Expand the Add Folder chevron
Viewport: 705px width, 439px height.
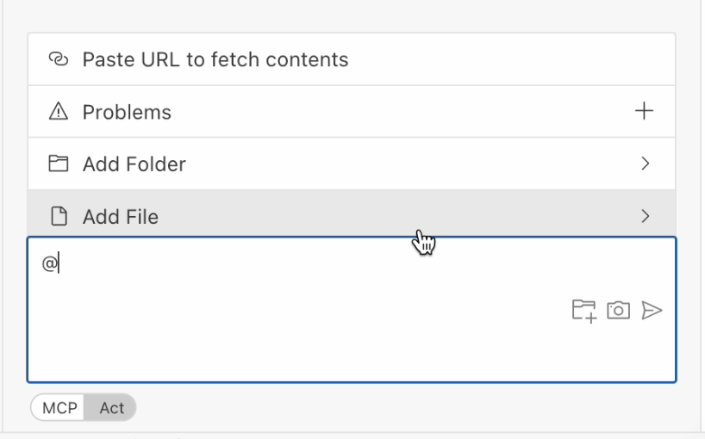coord(645,164)
